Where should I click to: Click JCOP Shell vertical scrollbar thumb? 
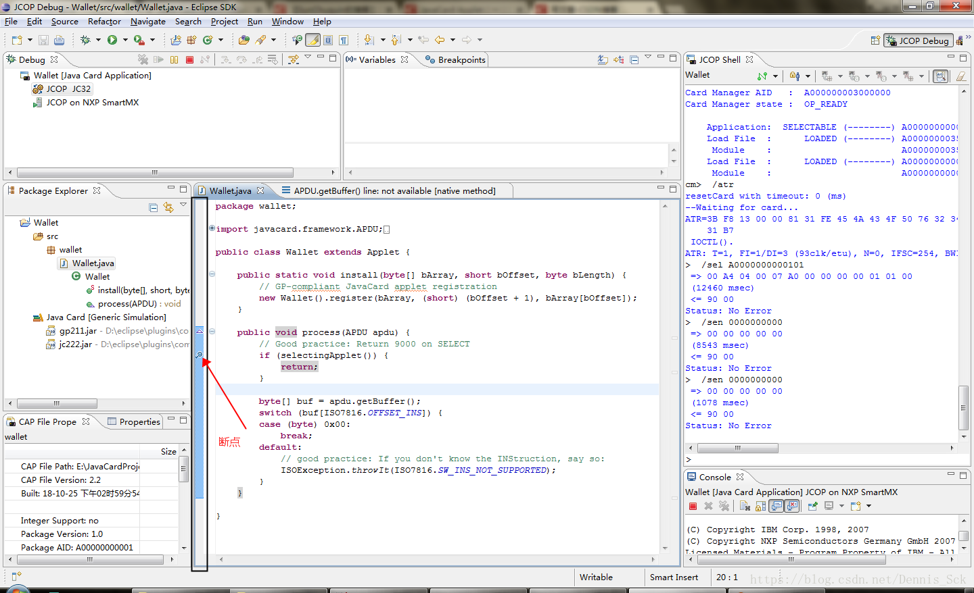click(x=963, y=407)
